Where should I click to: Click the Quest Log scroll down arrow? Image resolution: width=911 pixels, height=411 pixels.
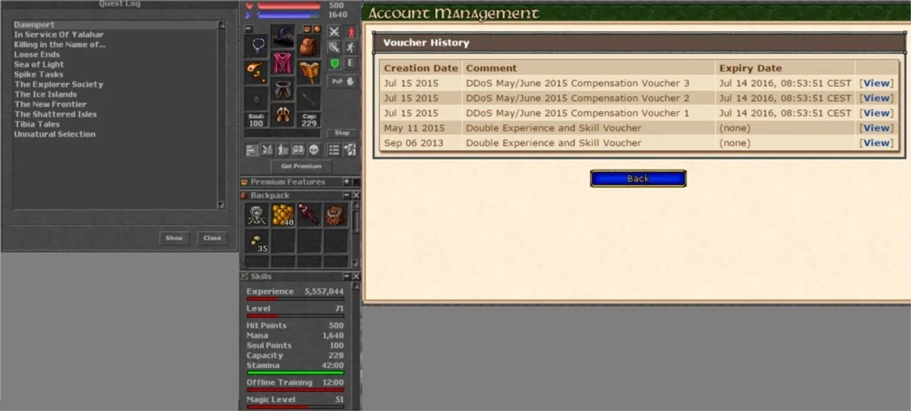(221, 205)
